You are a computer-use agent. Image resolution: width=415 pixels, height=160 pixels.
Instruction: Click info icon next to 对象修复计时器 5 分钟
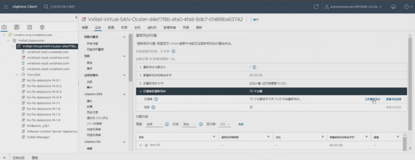[173, 51]
